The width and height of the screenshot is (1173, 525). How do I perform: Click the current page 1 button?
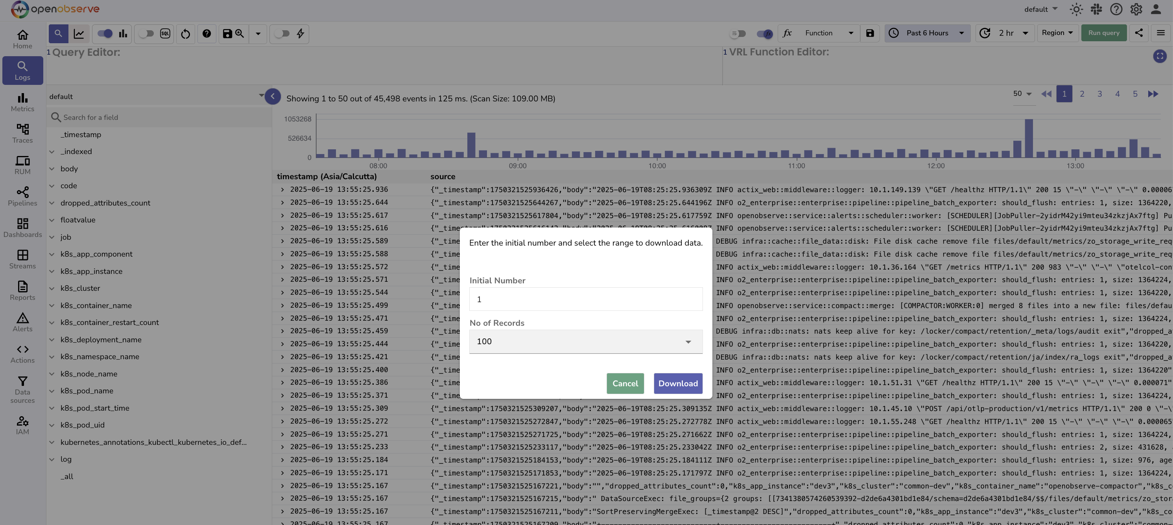[1064, 94]
